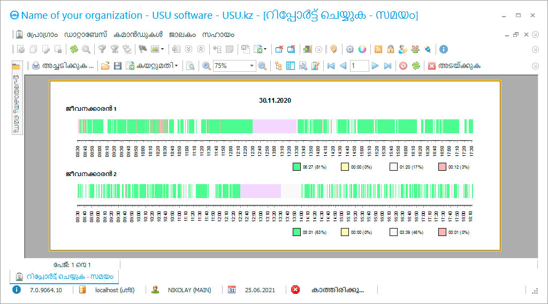The height and width of the screenshot is (304, 548).
Task: Open the 75% zoom level dropdown
Action: click(x=252, y=66)
